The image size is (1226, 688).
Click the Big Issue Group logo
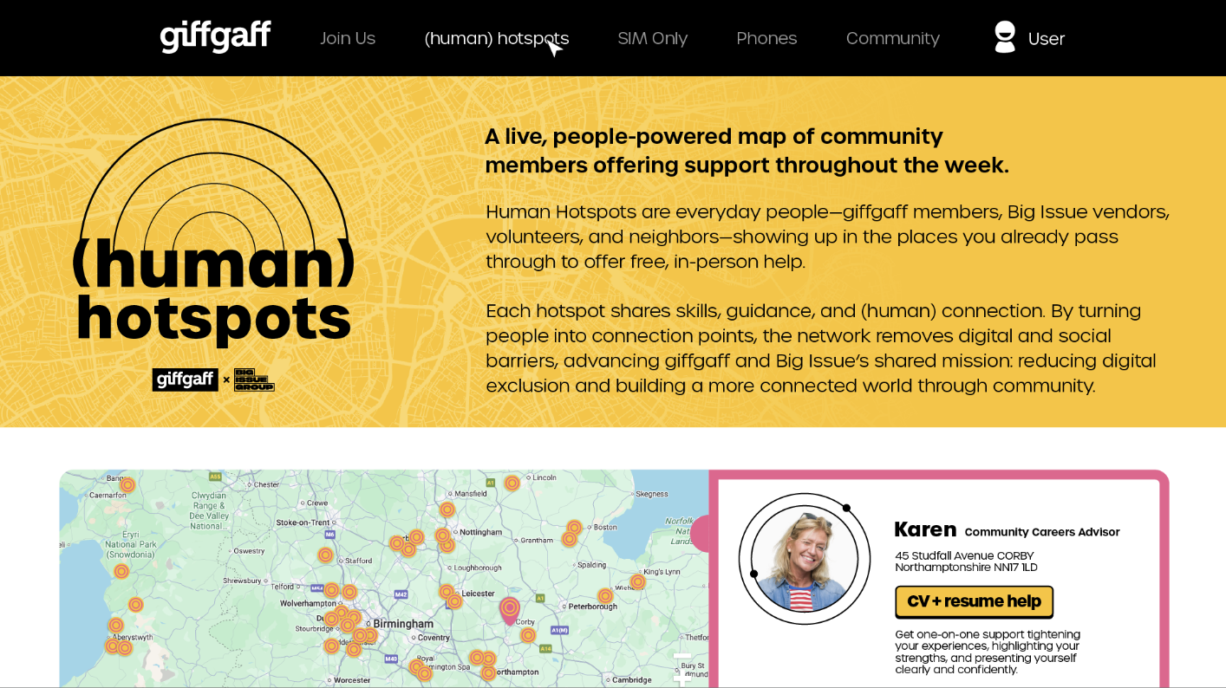coord(254,380)
